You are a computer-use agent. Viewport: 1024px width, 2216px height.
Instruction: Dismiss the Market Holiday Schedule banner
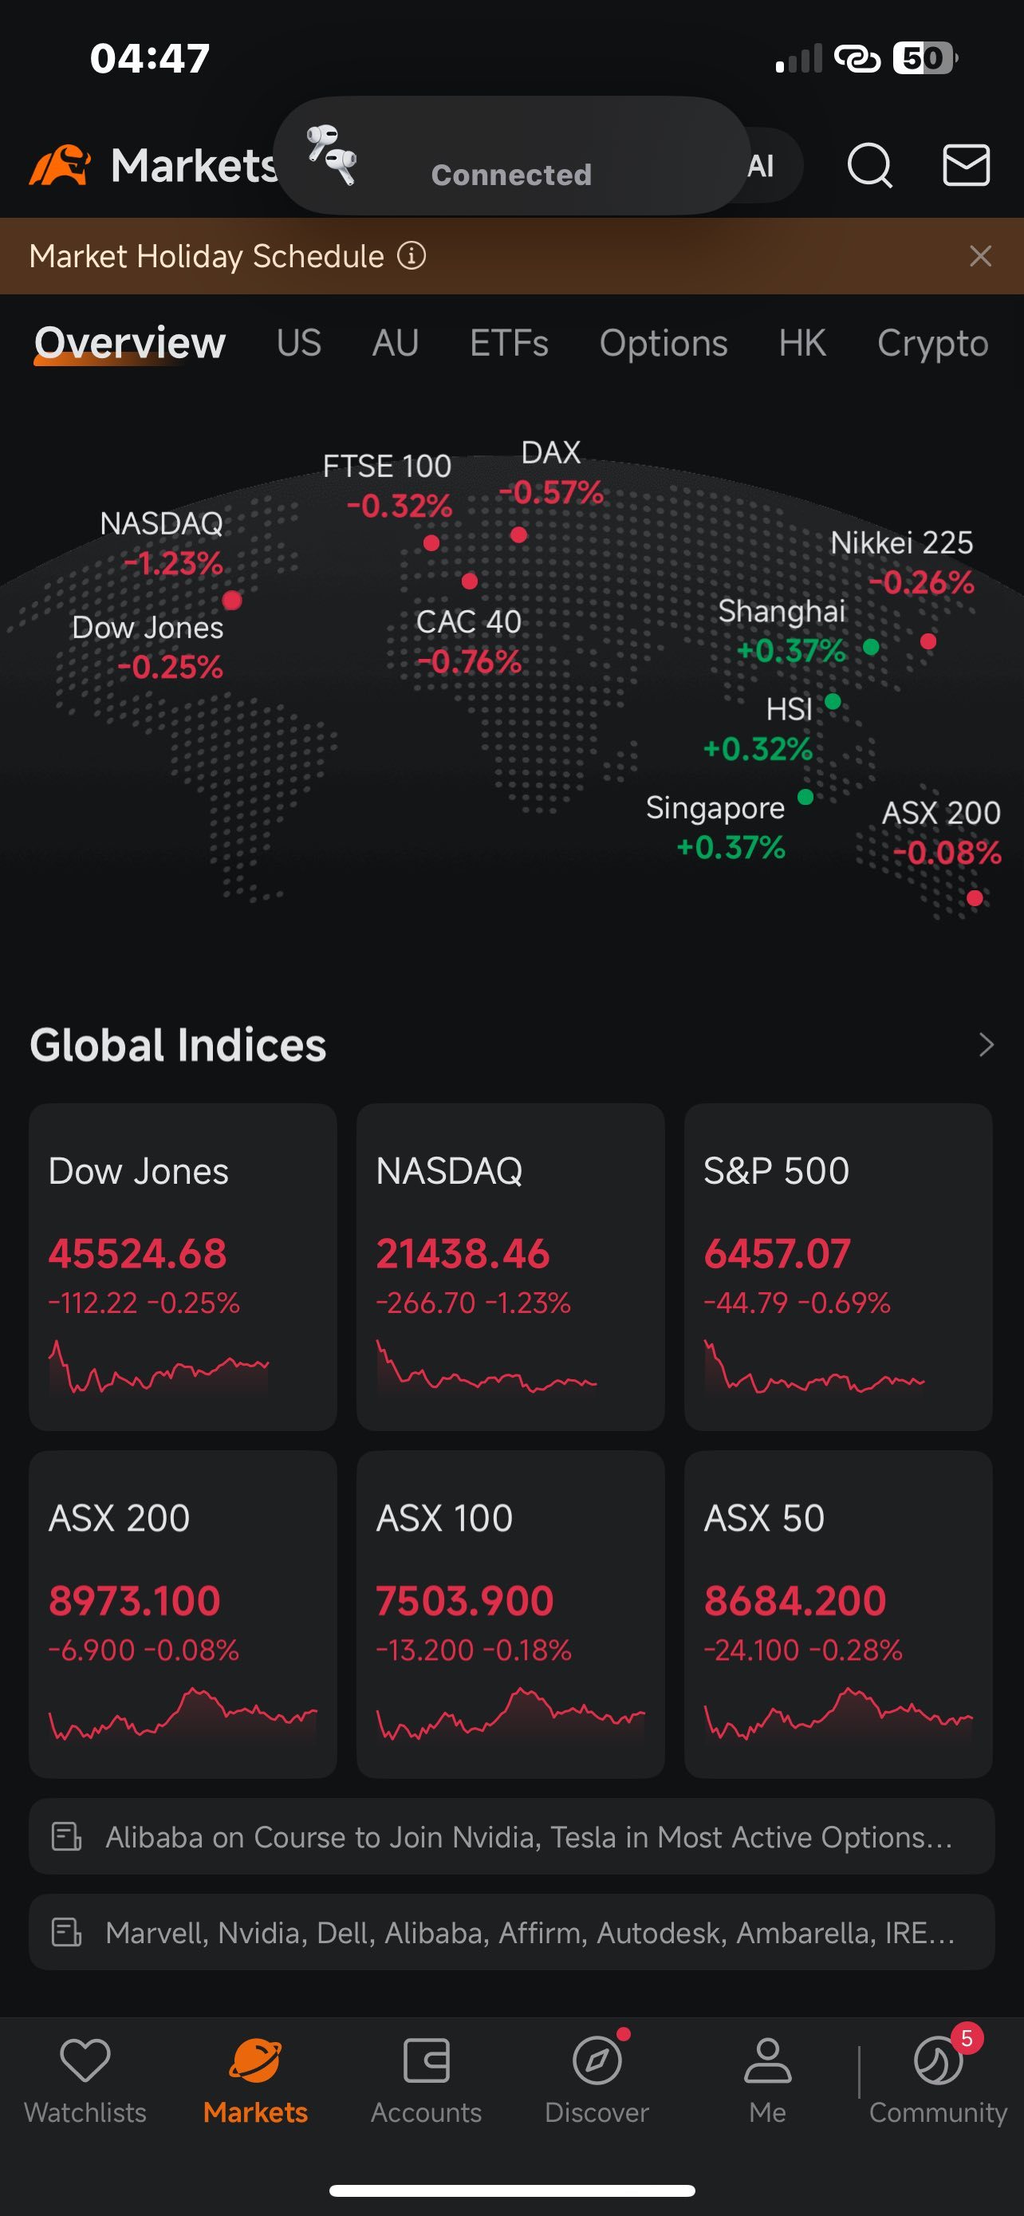point(980,255)
